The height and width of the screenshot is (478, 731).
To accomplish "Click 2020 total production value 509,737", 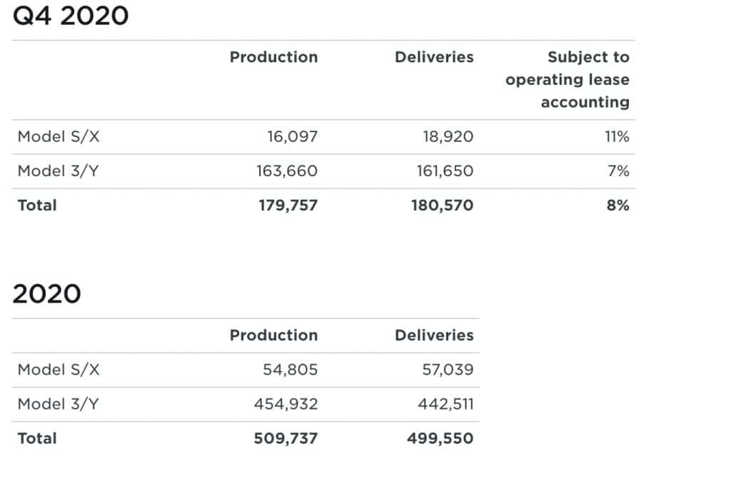I will point(286,438).
